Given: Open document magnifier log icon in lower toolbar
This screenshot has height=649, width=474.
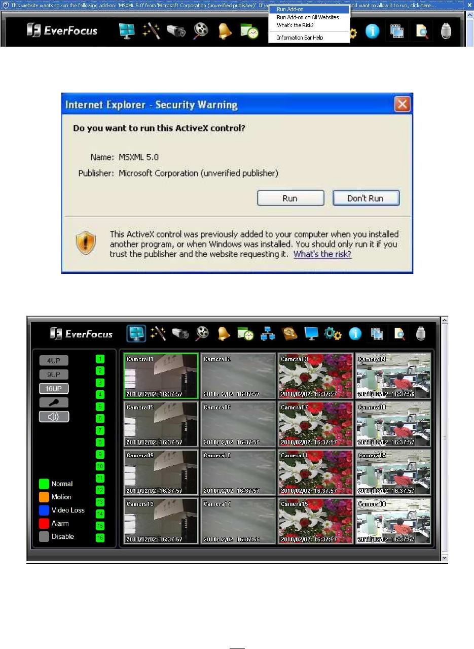Looking at the screenshot, I should 399,333.
